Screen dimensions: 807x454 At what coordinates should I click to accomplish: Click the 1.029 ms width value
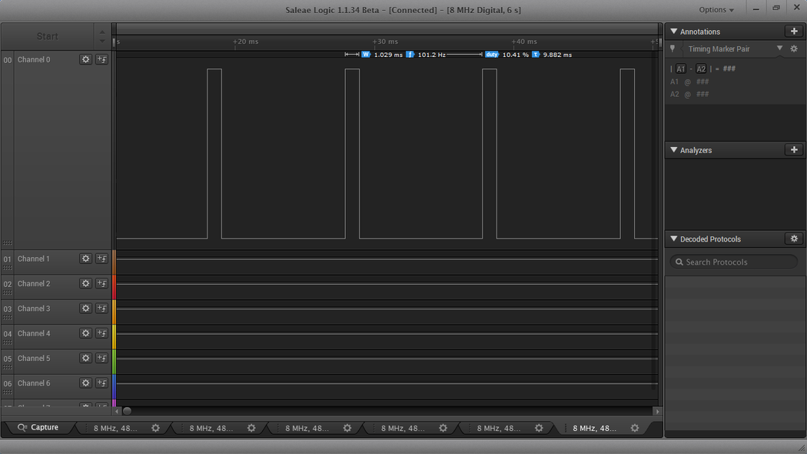pyautogui.click(x=388, y=55)
